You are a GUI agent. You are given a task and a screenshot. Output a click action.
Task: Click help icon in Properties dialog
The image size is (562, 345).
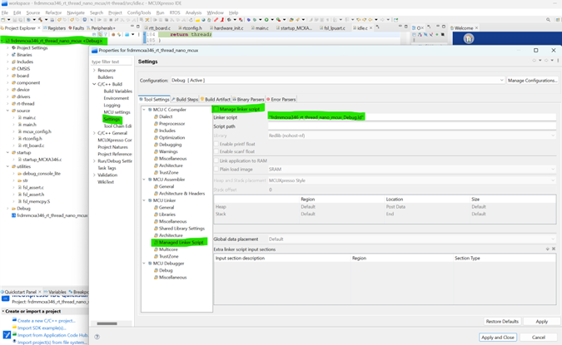coord(97,337)
